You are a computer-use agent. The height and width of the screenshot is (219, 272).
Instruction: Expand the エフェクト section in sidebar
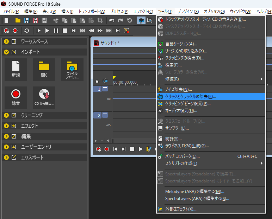[x=6, y=126]
